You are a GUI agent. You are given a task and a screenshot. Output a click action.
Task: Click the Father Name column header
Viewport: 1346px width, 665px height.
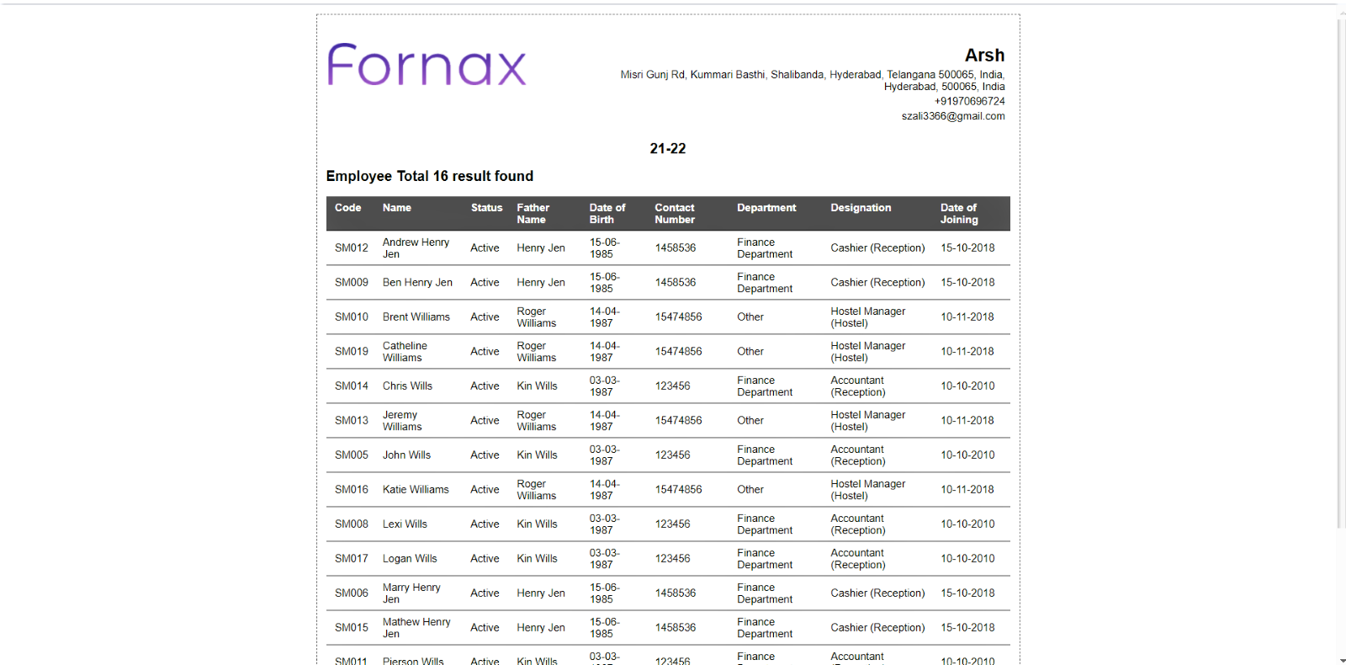[x=533, y=214]
